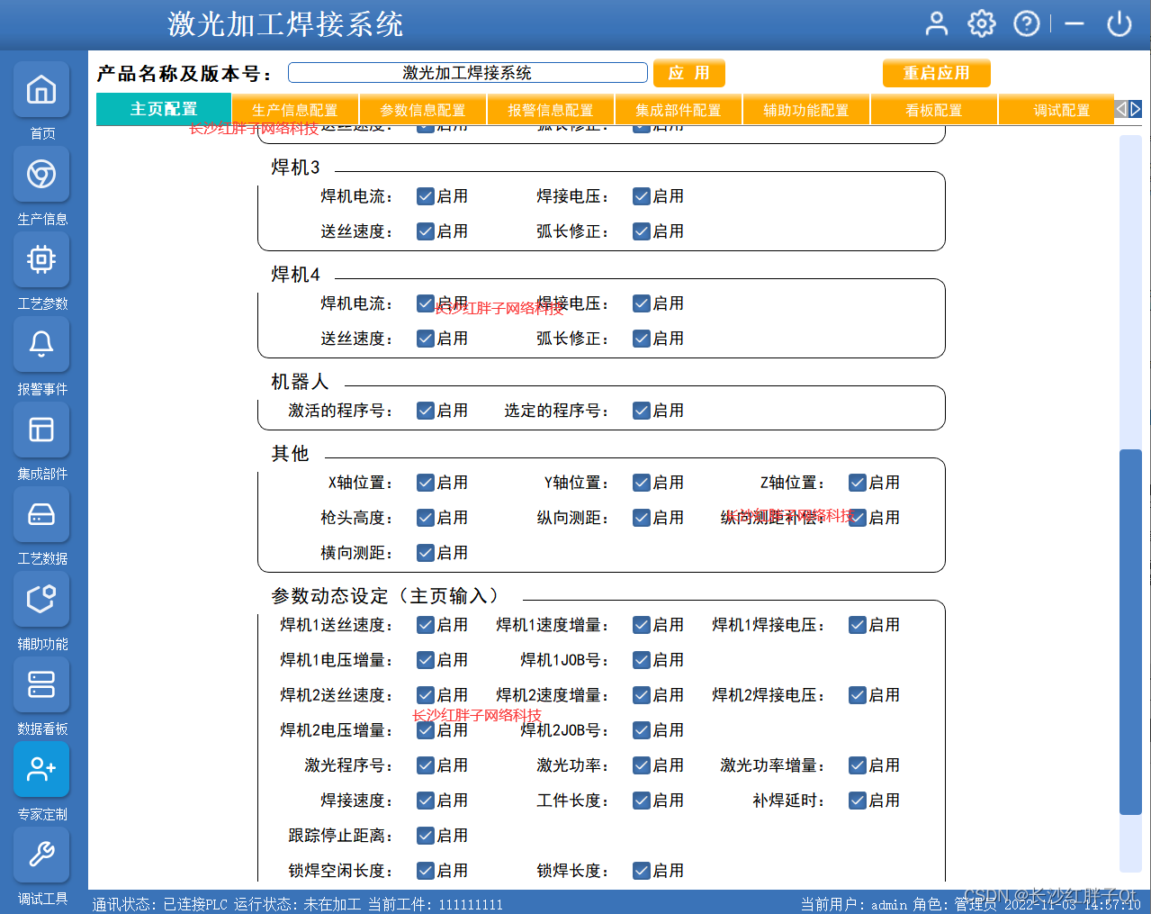Open the 调试工具 wrench icon
Viewport: 1151px width, 914px height.
point(41,854)
